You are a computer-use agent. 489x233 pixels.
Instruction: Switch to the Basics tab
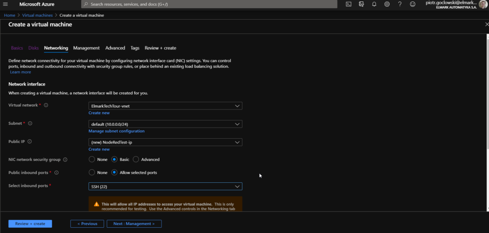(17, 48)
